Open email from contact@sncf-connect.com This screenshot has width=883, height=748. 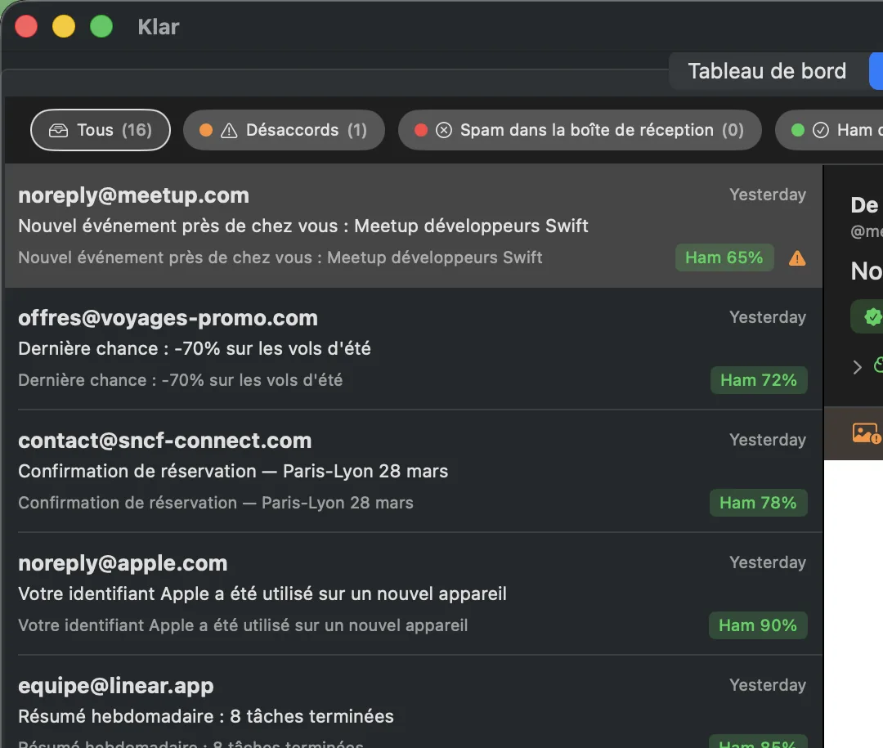coord(414,472)
